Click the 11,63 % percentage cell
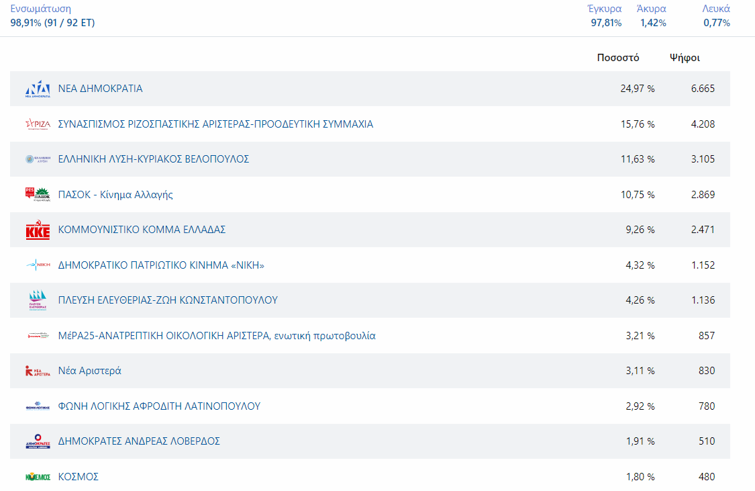This screenshot has width=755, height=491. tap(638, 159)
